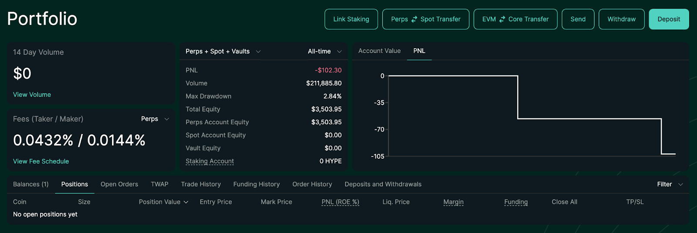Screen dimensions: 697x233
Task: Click swap arrows icon in EVM Core Transfer
Action: pyautogui.click(x=502, y=19)
